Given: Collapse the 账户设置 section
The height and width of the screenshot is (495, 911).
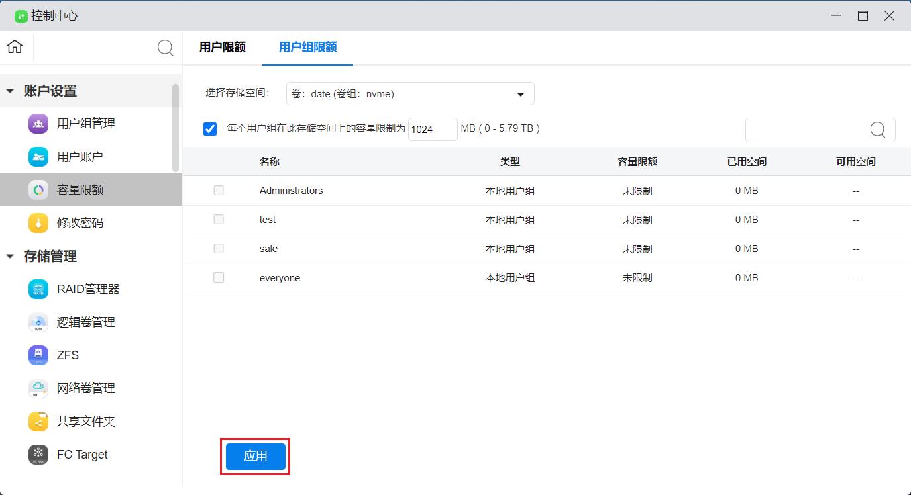Looking at the screenshot, I should (9, 91).
